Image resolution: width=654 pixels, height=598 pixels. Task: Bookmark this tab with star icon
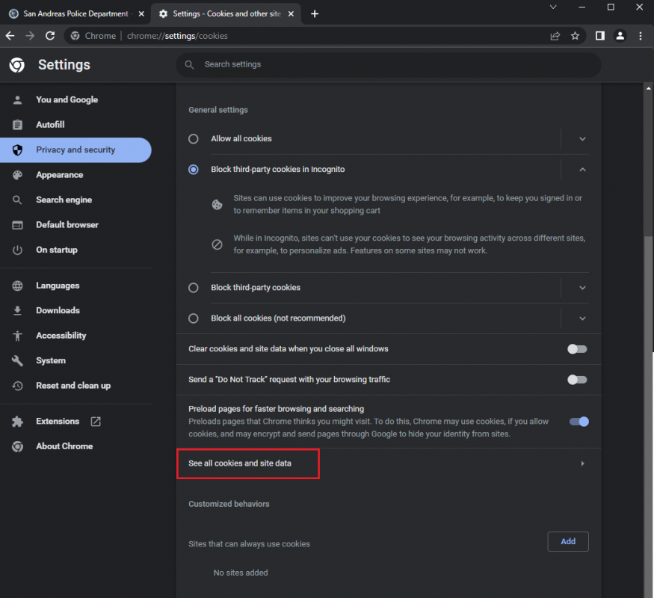576,36
